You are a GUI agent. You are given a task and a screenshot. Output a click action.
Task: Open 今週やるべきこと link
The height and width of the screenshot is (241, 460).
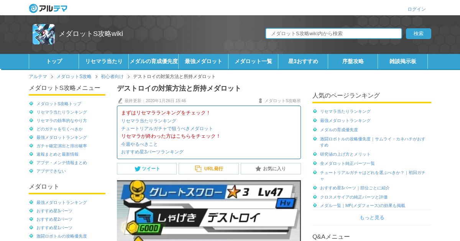(x=140, y=144)
